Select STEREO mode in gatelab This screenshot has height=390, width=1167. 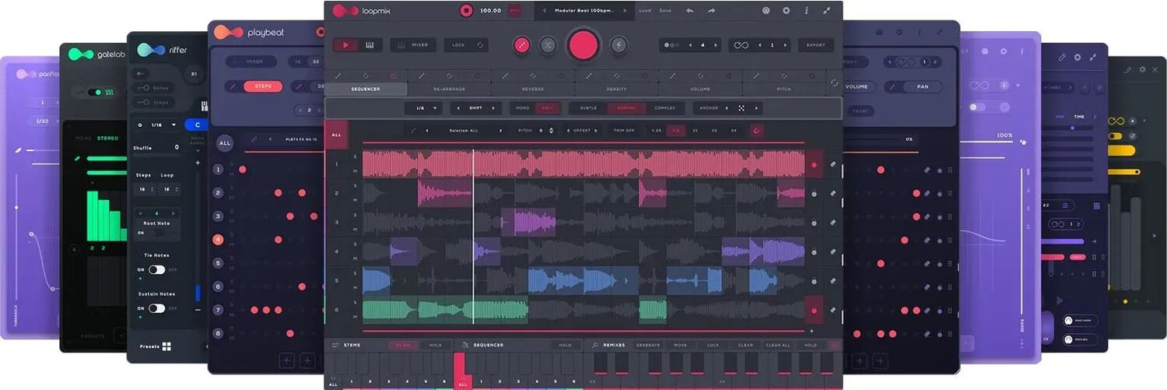(108, 139)
